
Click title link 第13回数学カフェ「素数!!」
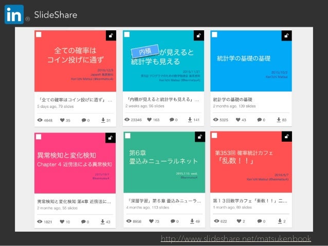(250, 201)
